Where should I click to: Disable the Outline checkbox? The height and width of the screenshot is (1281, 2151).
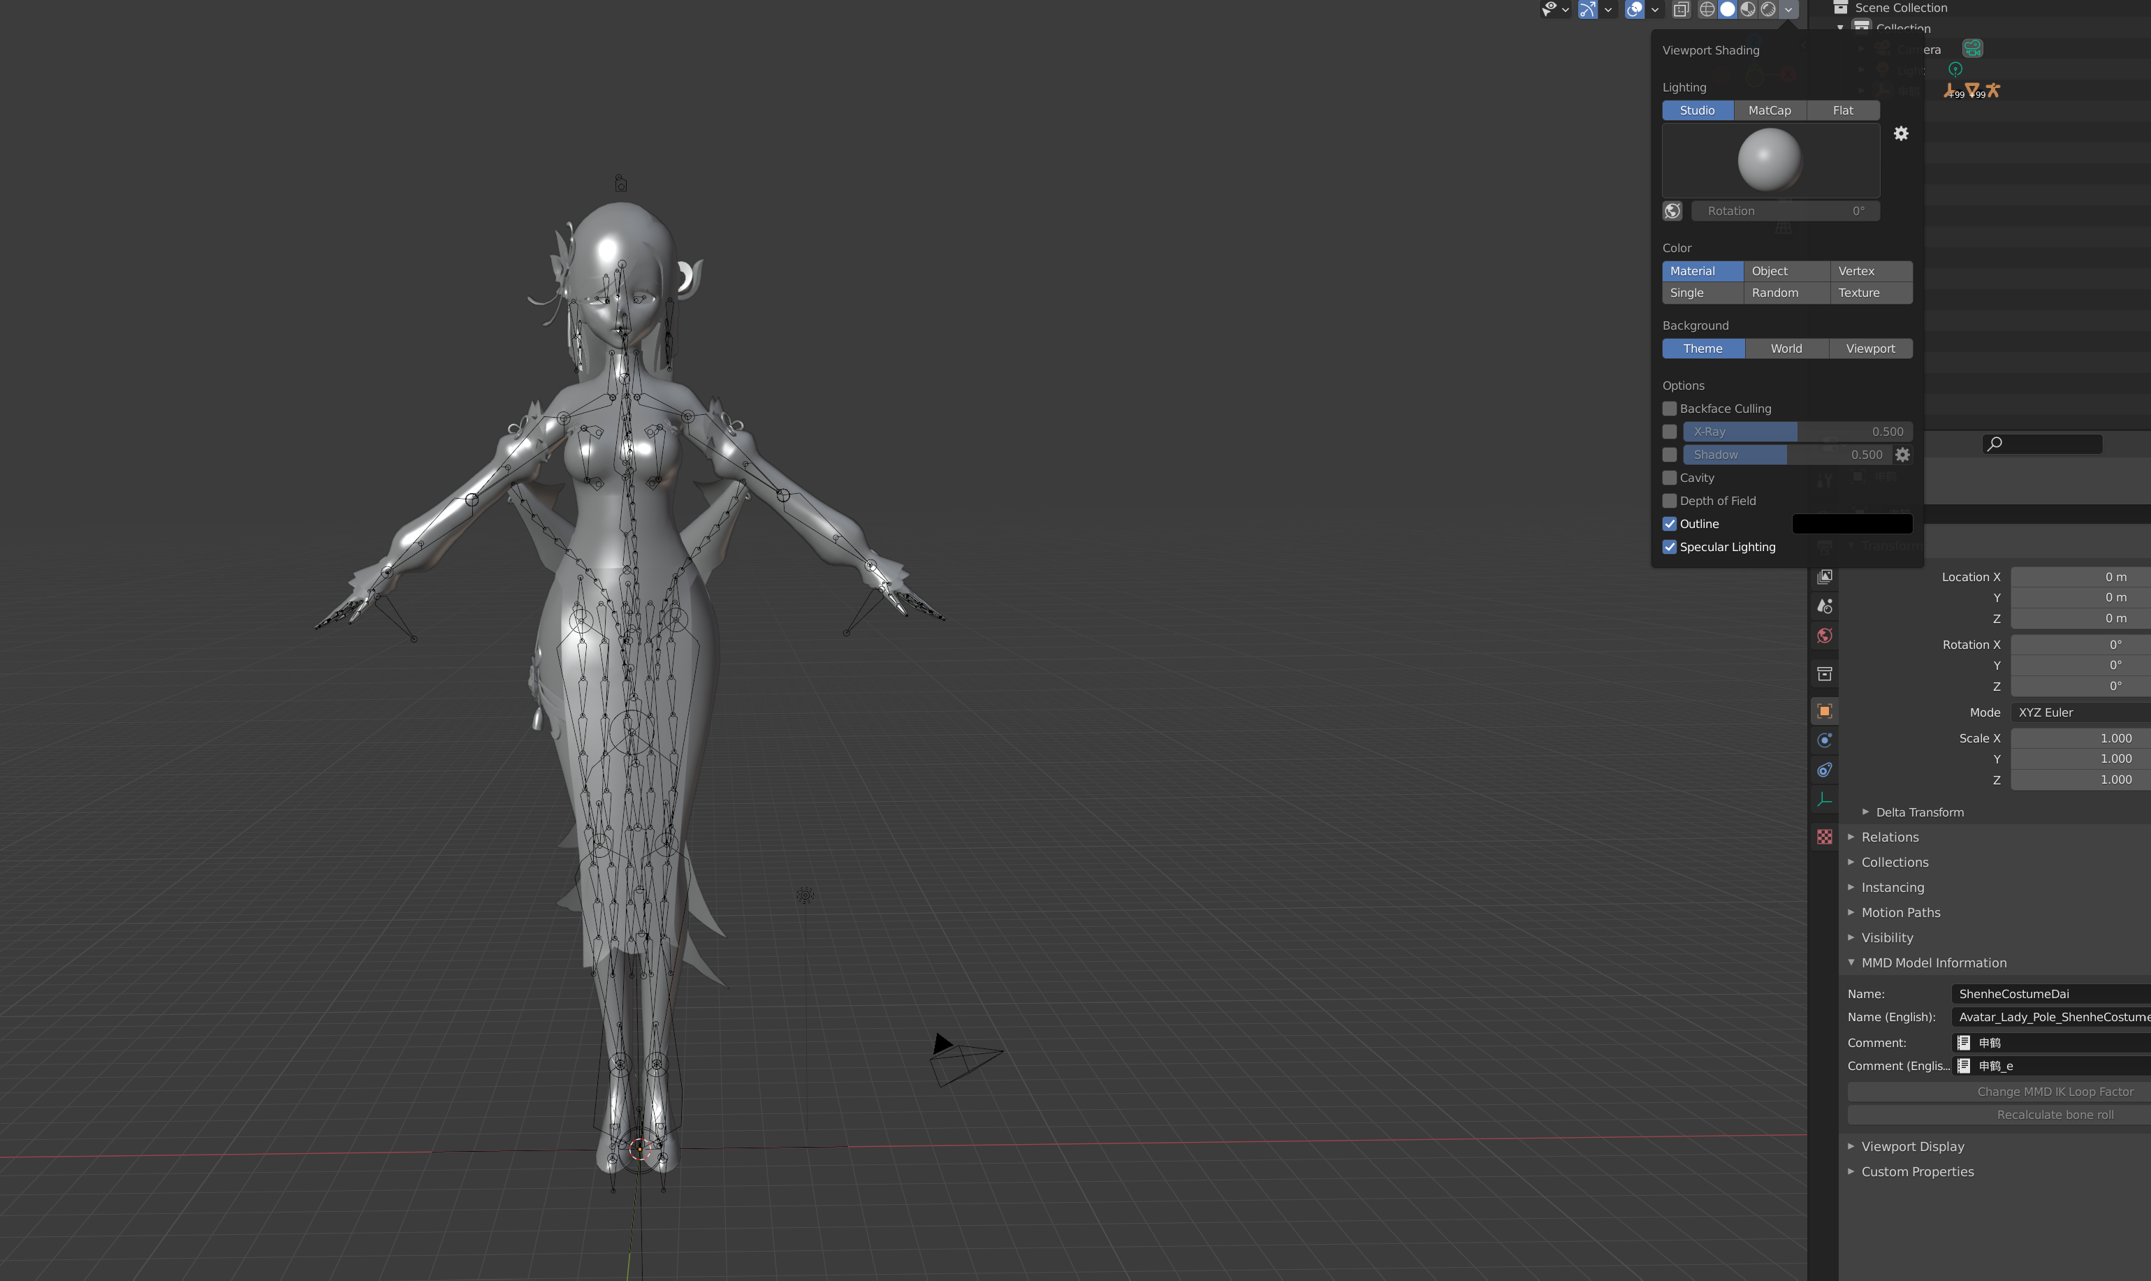(x=1670, y=524)
